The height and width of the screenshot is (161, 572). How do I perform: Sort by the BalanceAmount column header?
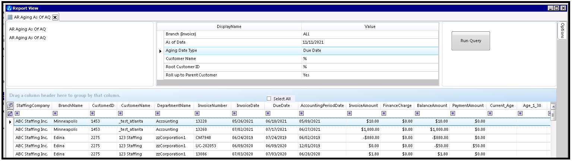(432, 106)
